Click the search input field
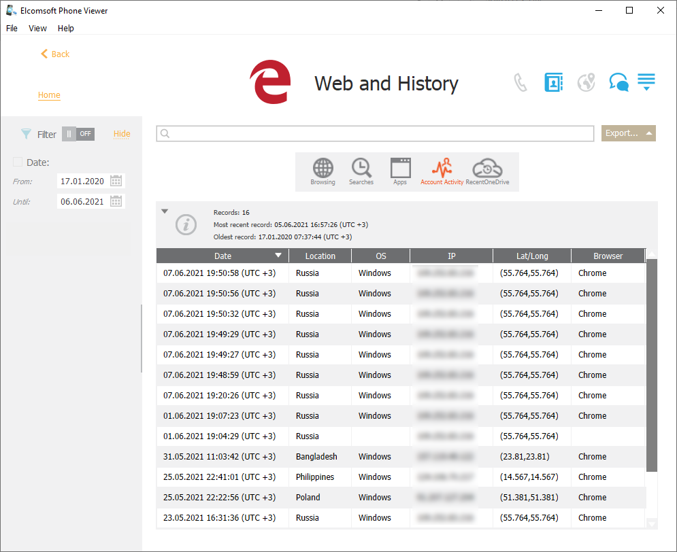The height and width of the screenshot is (552, 677). pos(375,134)
